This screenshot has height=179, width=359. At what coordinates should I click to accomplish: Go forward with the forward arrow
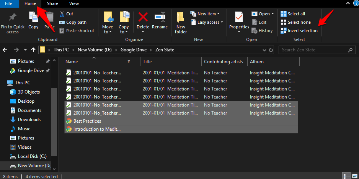pos(16,50)
